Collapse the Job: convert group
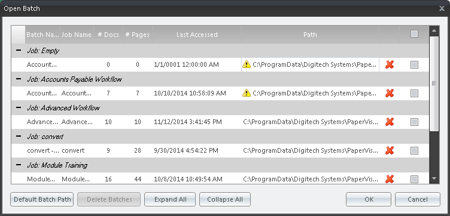 (x=19, y=136)
